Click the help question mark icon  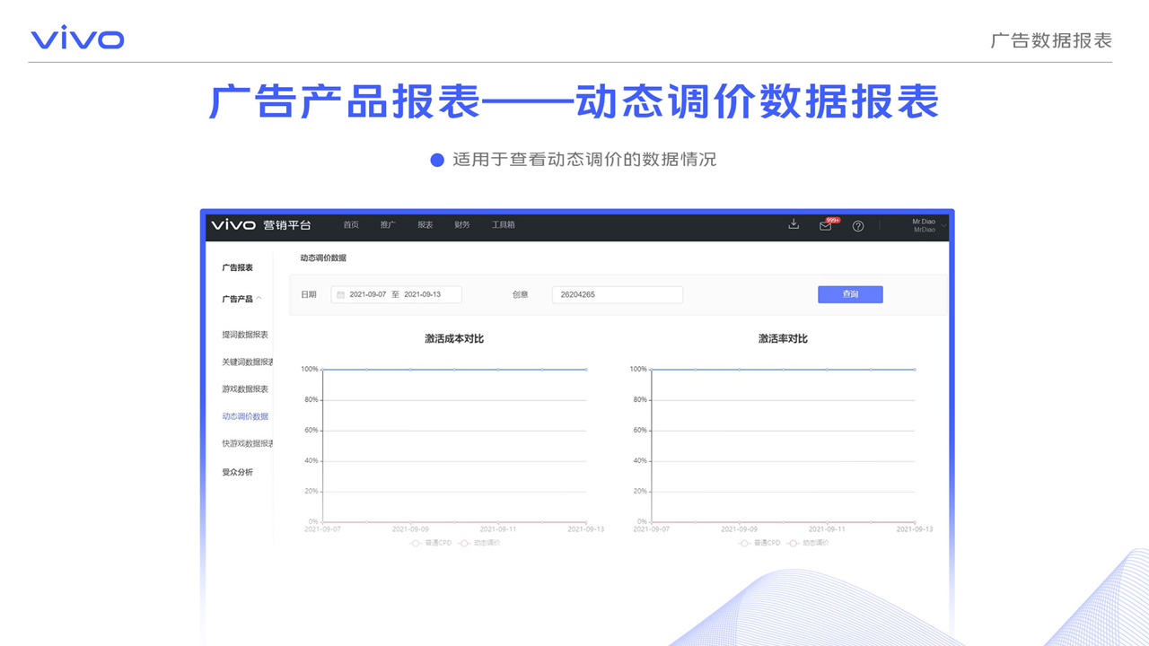tap(858, 226)
